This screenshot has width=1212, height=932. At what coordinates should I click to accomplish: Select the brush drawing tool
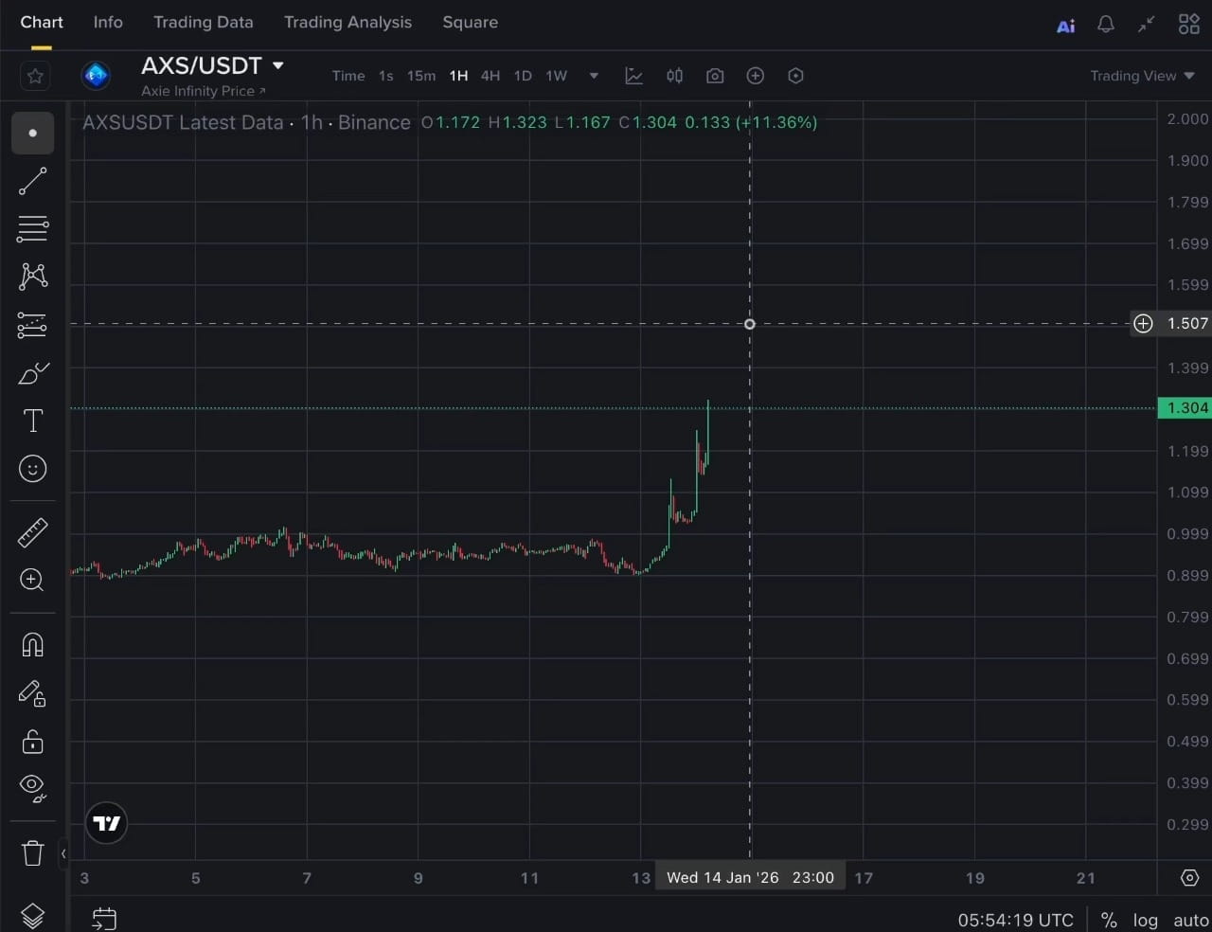tap(33, 373)
